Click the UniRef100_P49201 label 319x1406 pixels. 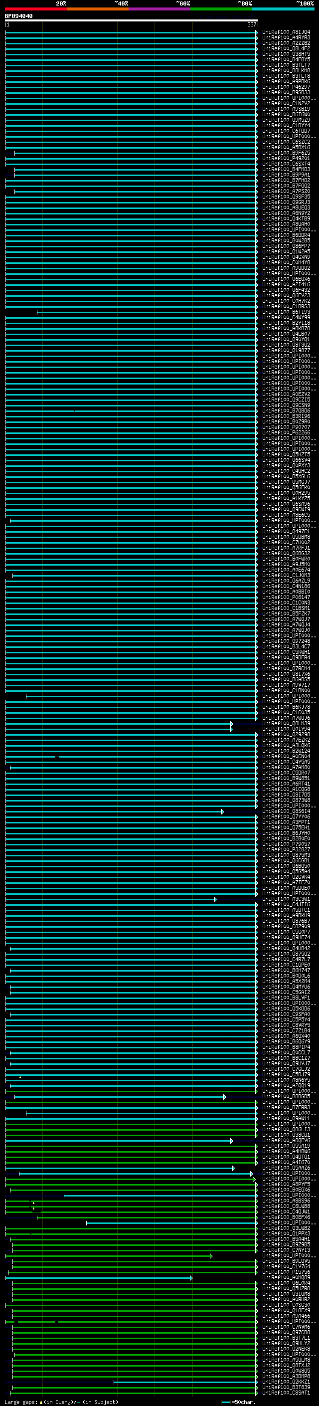(x=286, y=159)
